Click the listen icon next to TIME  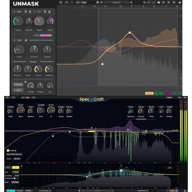click(x=26, y=40)
